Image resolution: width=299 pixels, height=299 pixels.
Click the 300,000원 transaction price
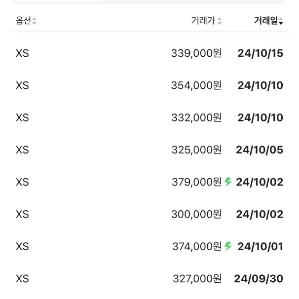(196, 214)
